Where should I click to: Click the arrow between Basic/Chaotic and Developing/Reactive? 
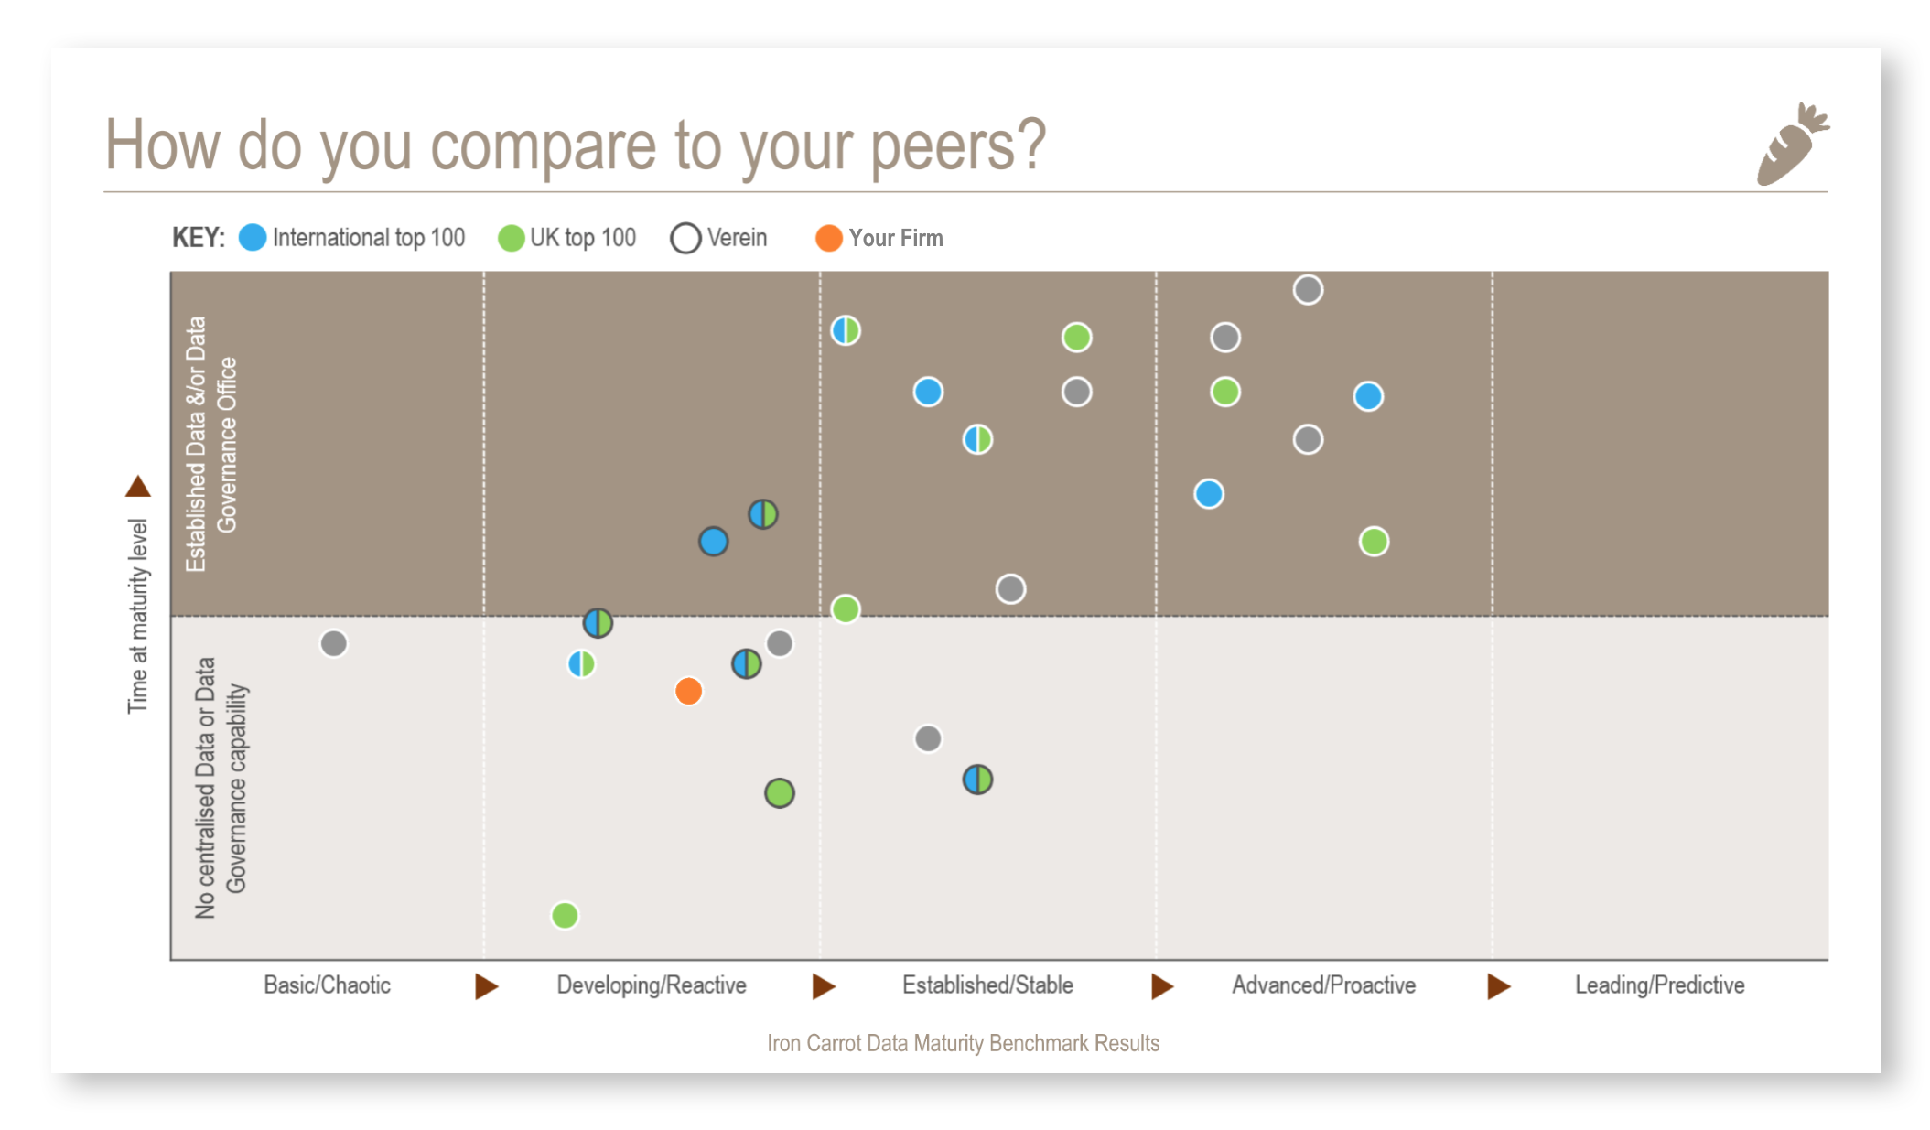[x=486, y=985]
